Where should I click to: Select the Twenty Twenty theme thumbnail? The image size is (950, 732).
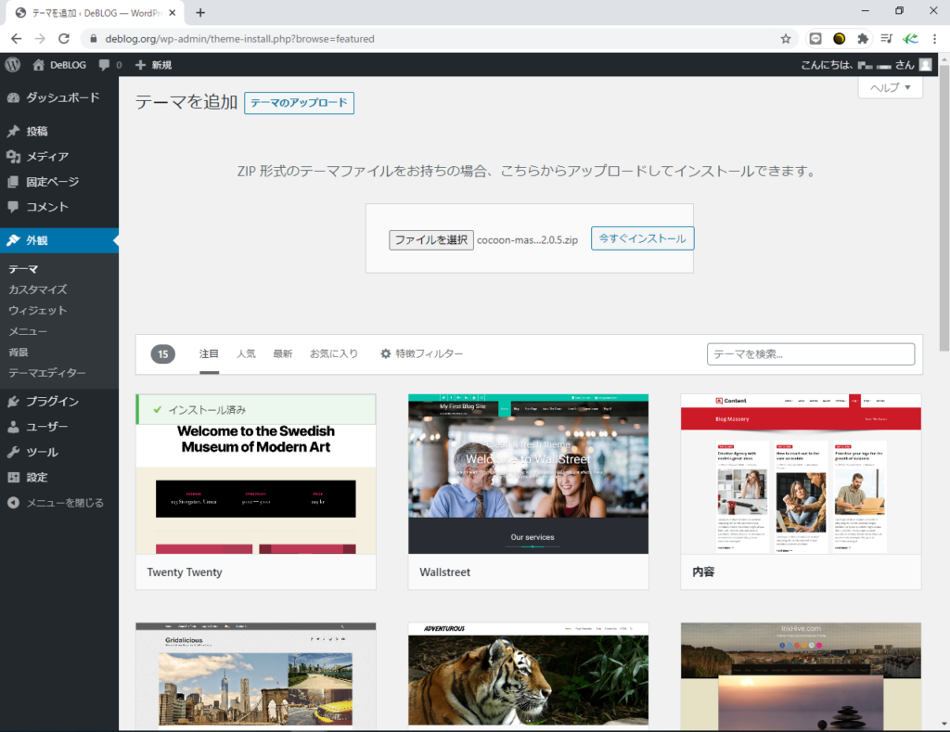(x=256, y=474)
